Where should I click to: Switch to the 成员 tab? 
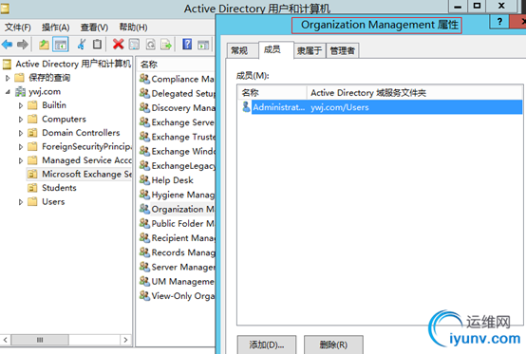275,49
